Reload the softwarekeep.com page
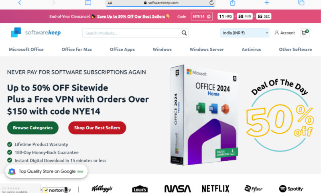321x193 pixels. [x=211, y=3]
